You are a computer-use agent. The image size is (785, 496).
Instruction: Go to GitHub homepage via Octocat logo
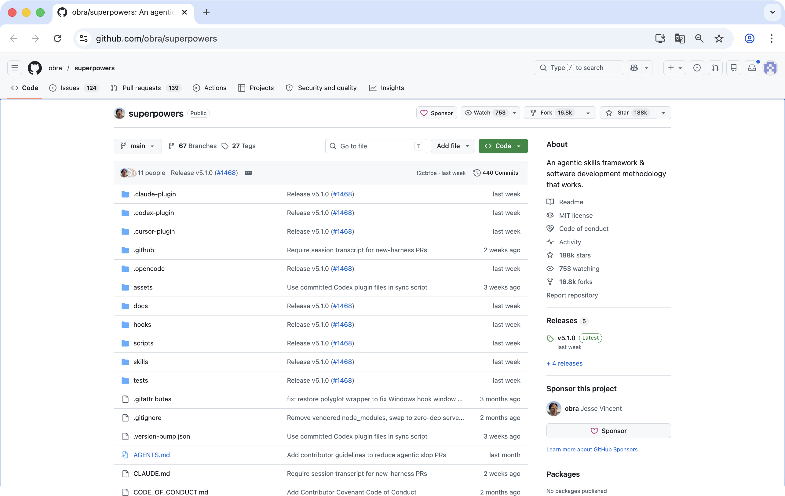35,68
